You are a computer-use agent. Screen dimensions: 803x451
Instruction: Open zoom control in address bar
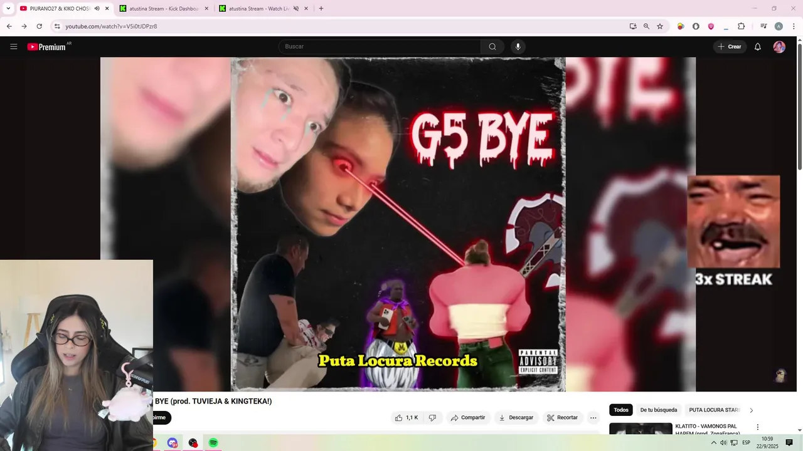click(x=646, y=26)
